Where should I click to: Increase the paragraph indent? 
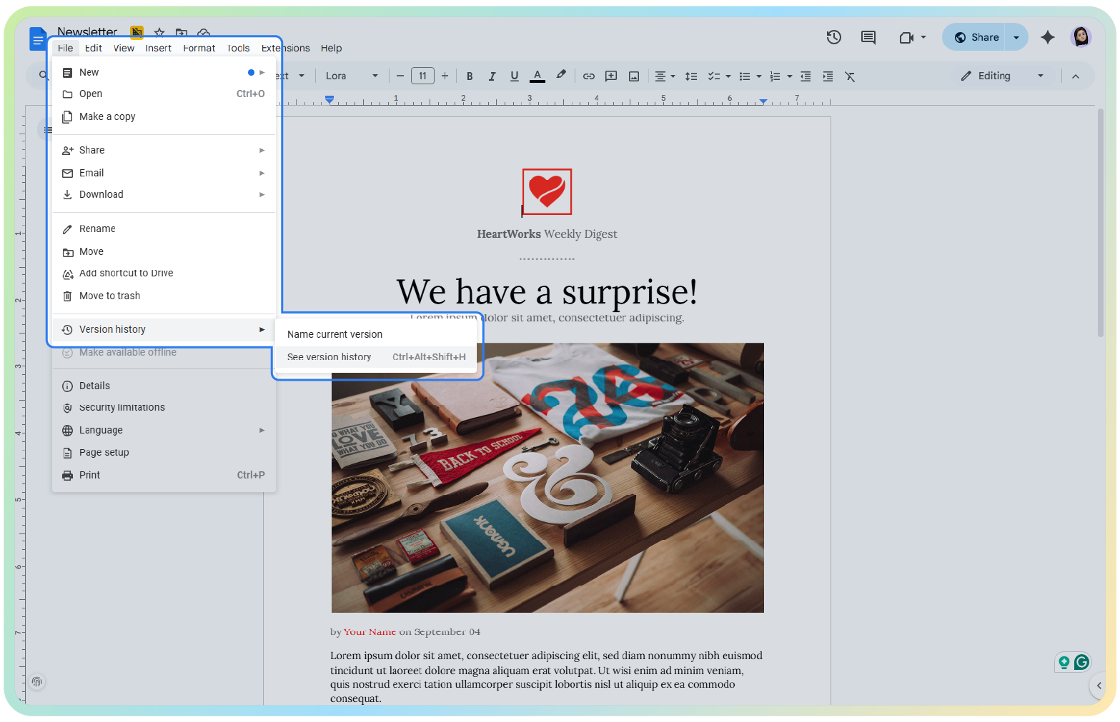828,76
